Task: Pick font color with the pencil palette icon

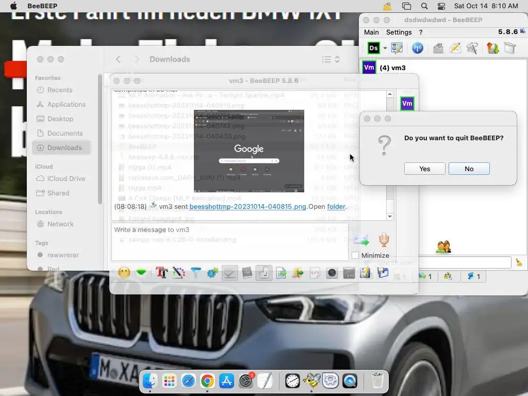Action: click(x=179, y=272)
